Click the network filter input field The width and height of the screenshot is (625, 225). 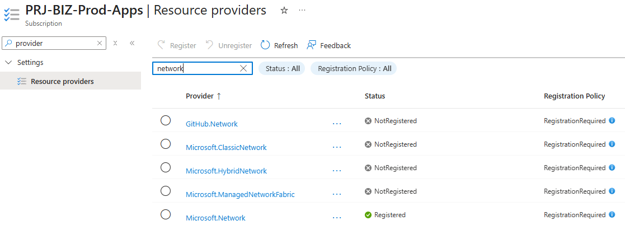tap(196, 68)
